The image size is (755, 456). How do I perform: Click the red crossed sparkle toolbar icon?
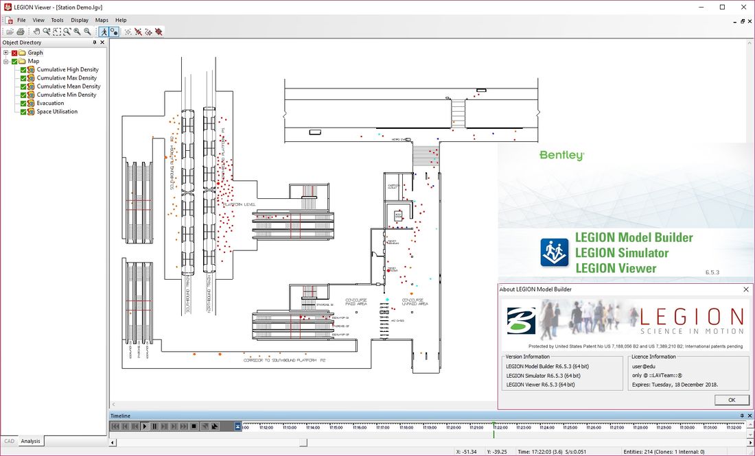(x=138, y=32)
